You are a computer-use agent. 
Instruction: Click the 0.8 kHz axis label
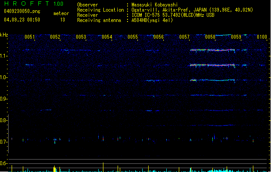(3, 120)
